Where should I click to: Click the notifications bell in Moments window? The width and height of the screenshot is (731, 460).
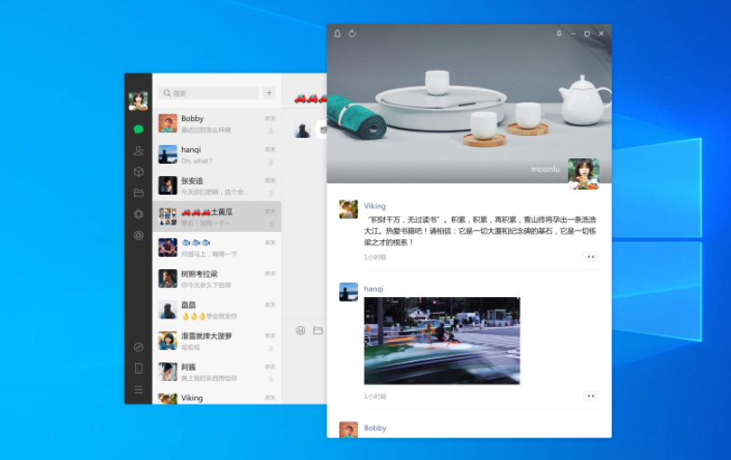click(x=338, y=34)
